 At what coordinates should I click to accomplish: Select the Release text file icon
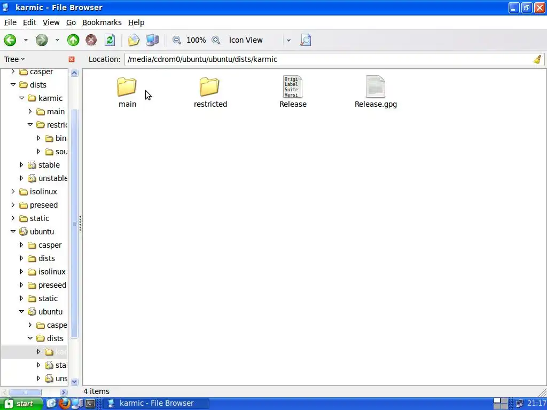click(292, 87)
